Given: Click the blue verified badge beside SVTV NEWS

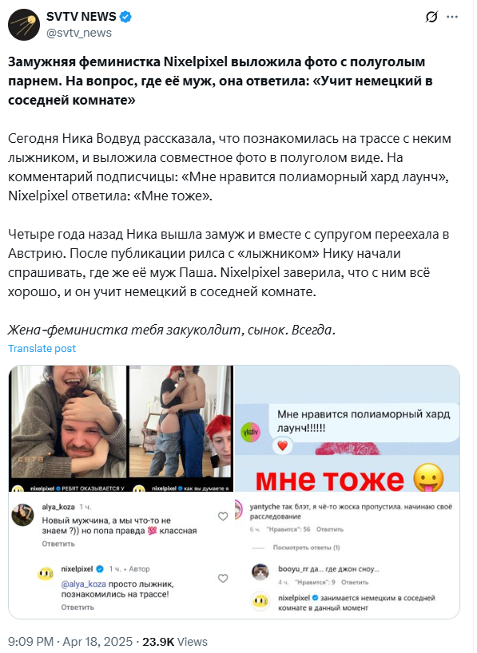Looking at the screenshot, I should click(x=126, y=17).
